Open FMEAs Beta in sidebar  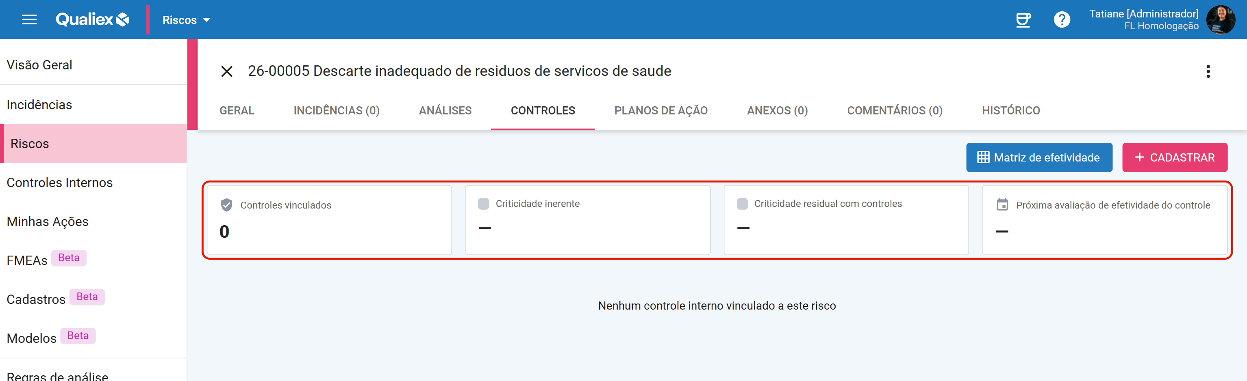pos(93,260)
